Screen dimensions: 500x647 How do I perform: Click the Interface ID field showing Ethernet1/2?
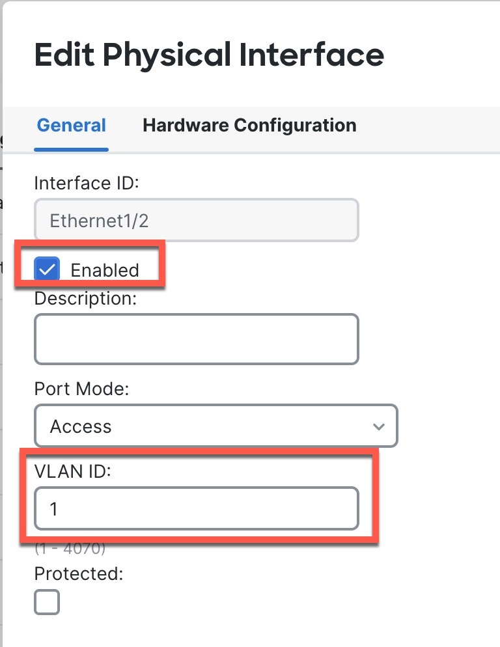point(195,220)
